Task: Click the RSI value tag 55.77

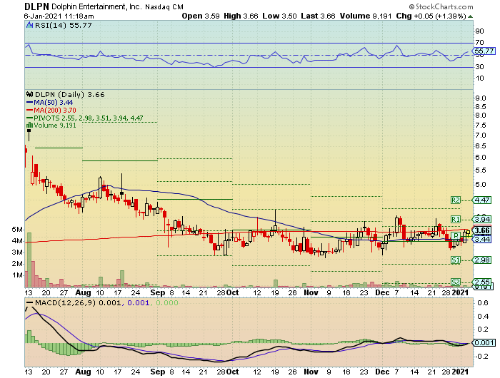Action: pos(484,51)
